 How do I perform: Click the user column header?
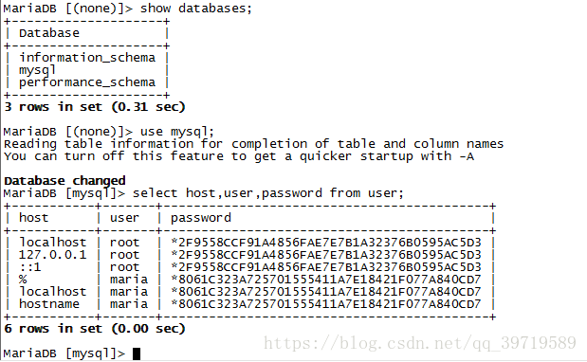[124, 218]
